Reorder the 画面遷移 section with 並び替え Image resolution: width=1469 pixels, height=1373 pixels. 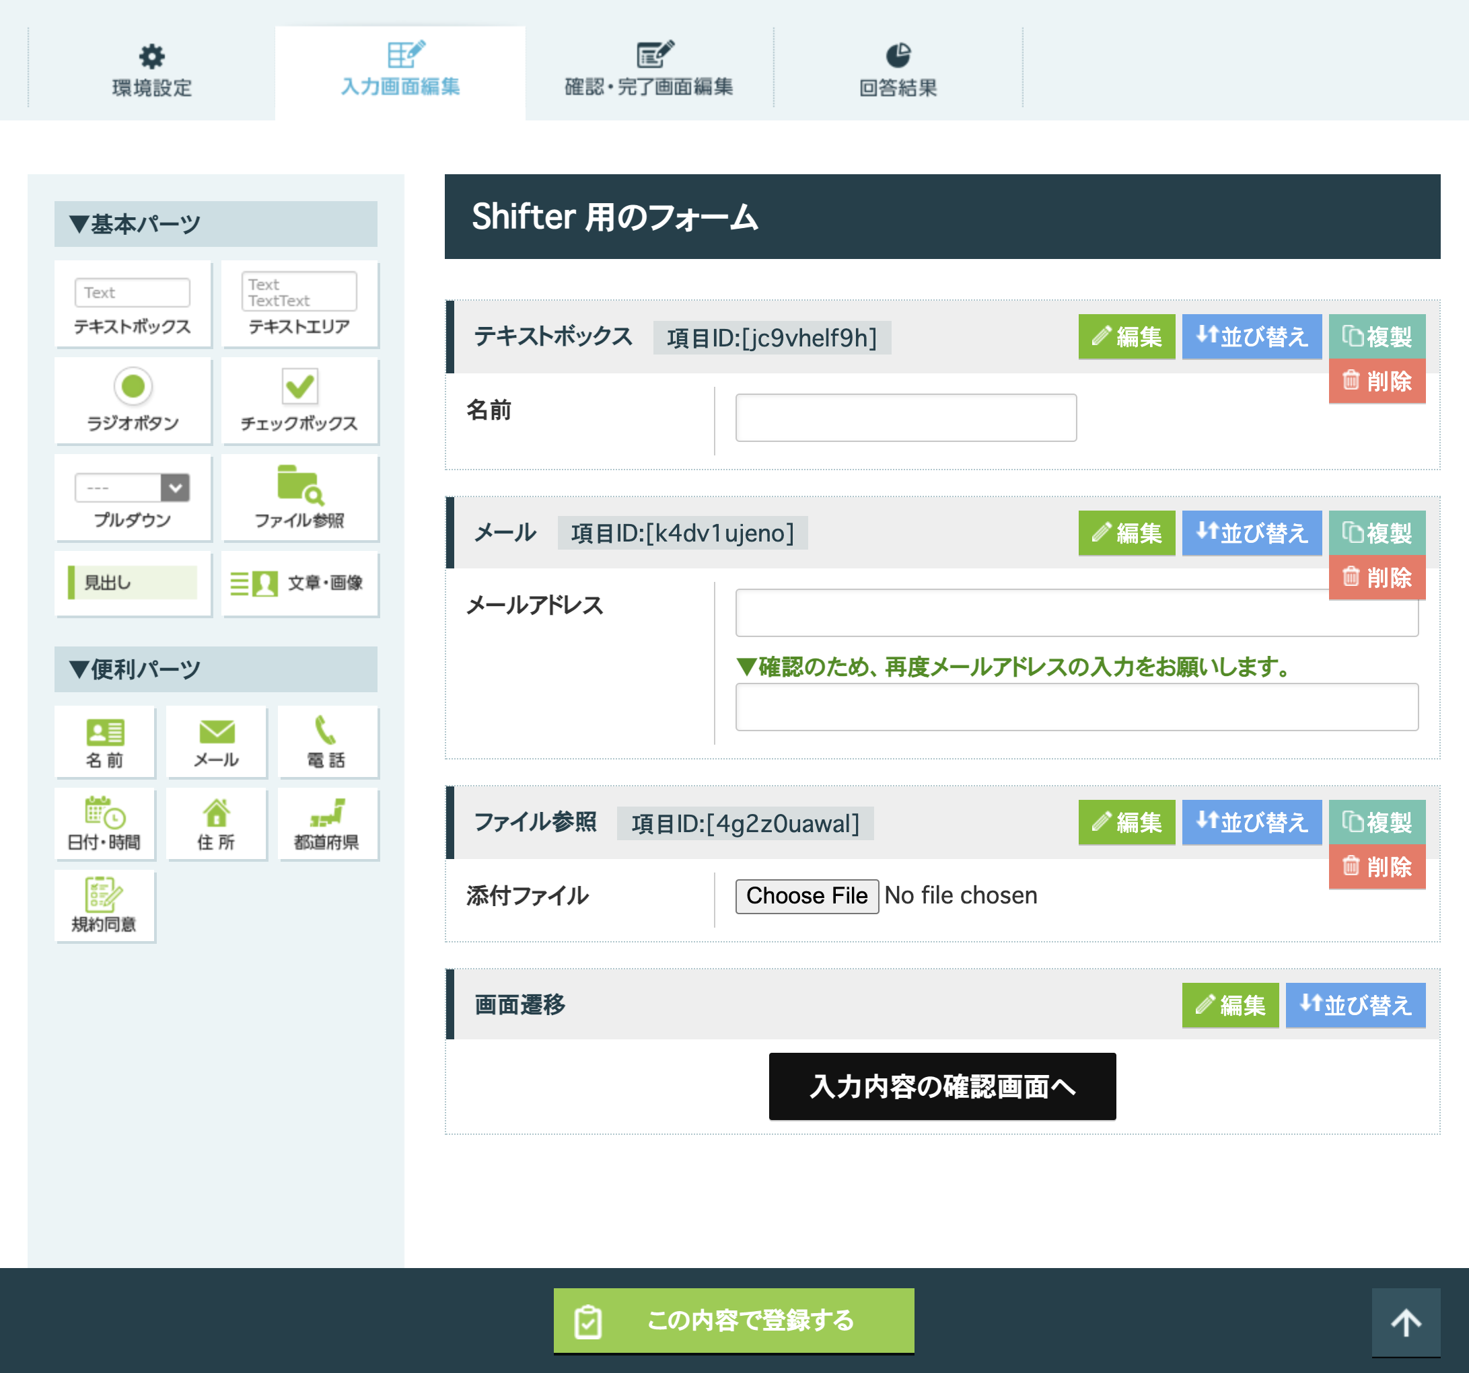[1355, 1005]
